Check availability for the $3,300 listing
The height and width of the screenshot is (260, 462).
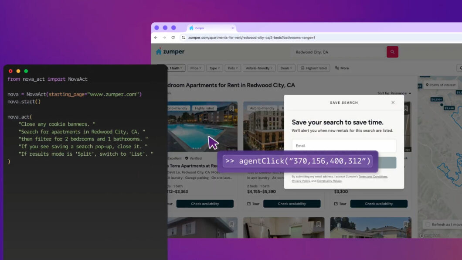tap(379, 204)
